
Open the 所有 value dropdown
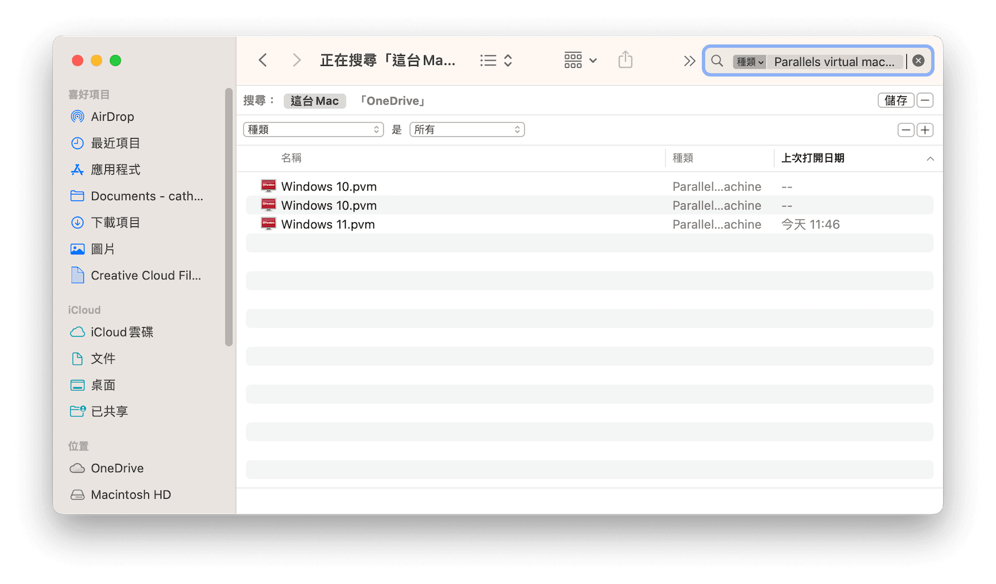(467, 129)
